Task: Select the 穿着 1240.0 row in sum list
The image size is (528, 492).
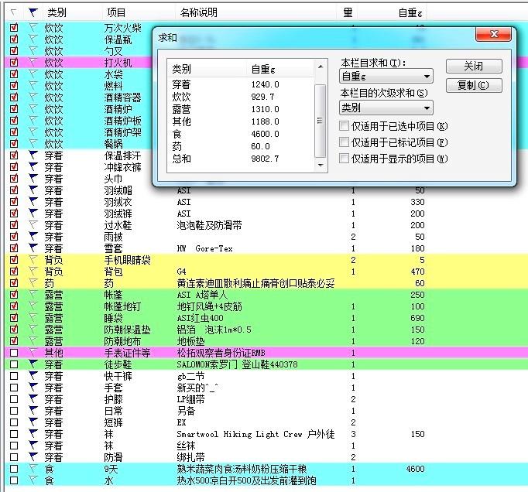Action: click(241, 84)
